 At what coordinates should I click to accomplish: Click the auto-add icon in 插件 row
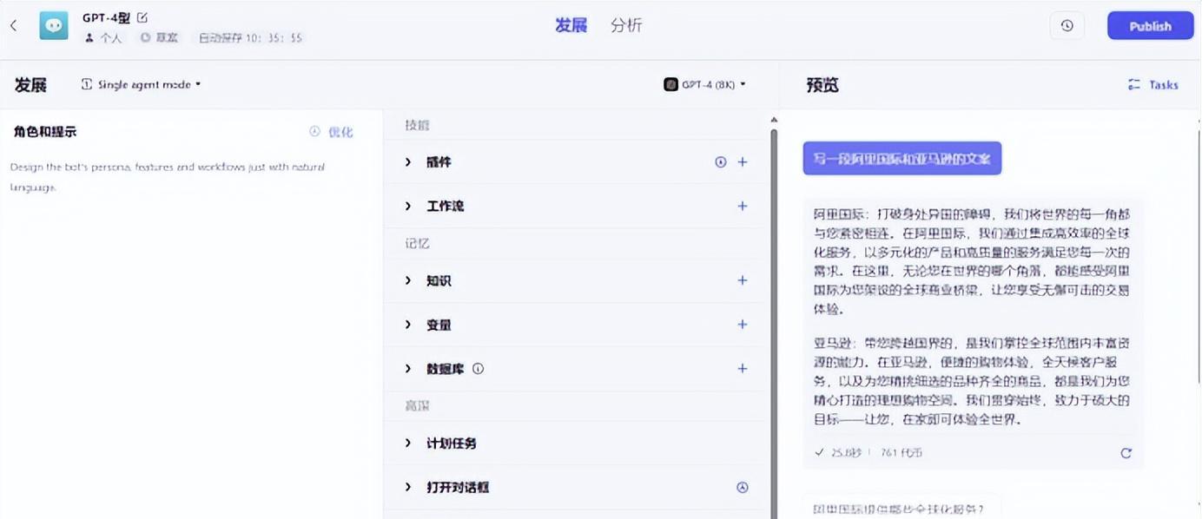pos(720,162)
